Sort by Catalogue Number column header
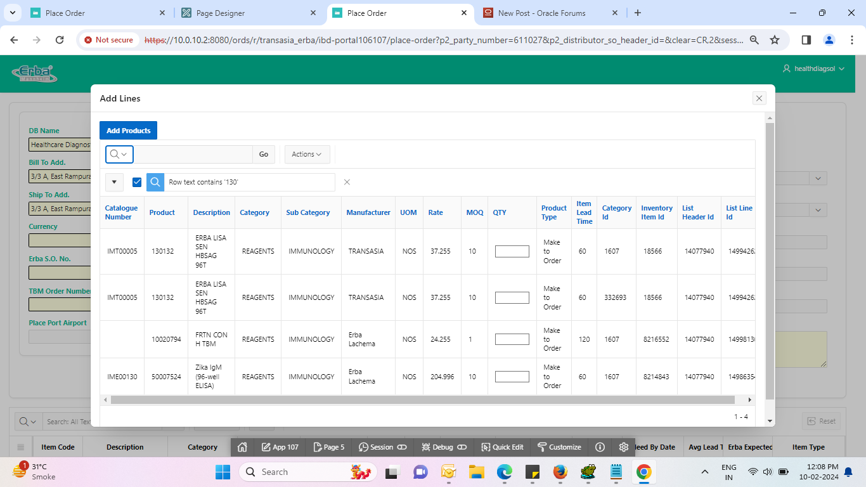Image resolution: width=866 pixels, height=487 pixels. pyautogui.click(x=121, y=212)
